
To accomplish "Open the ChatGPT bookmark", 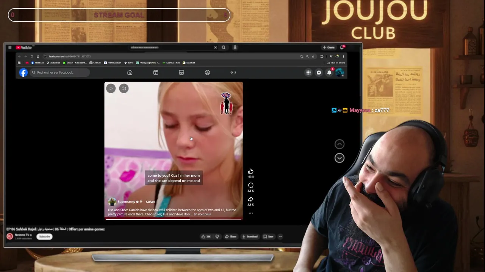I will [95, 63].
